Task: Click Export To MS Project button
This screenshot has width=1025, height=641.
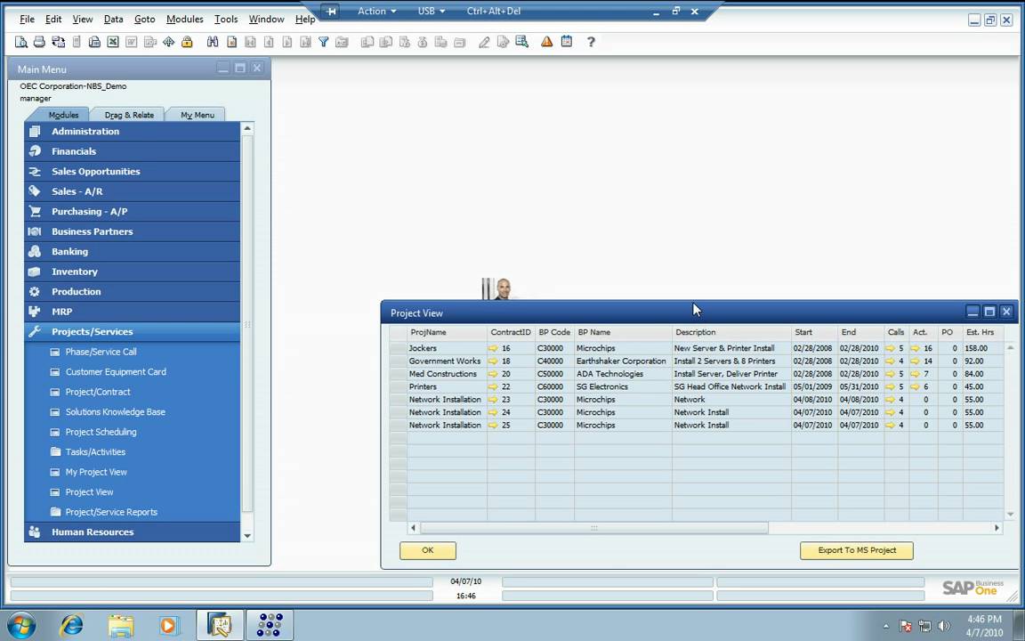Action: coord(856,551)
